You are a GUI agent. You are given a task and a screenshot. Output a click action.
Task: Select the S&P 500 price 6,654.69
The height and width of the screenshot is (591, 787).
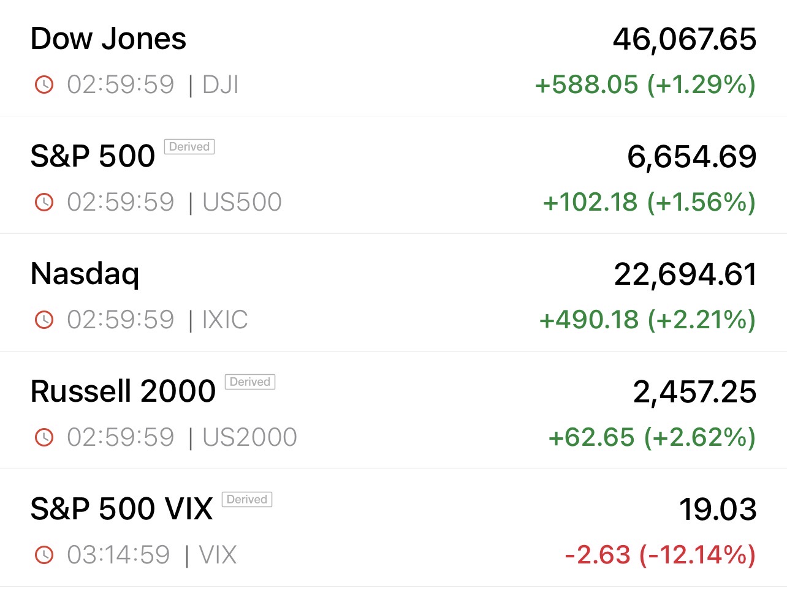691,157
